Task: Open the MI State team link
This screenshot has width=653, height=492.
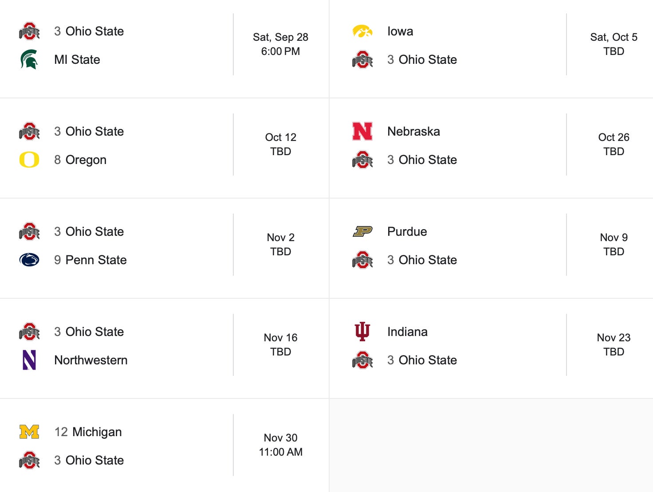Action: 77,59
